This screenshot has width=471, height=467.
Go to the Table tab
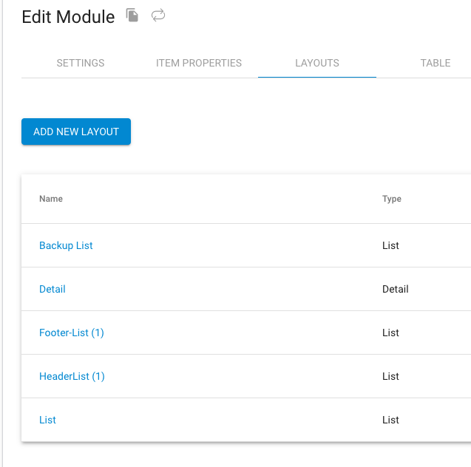coord(436,63)
